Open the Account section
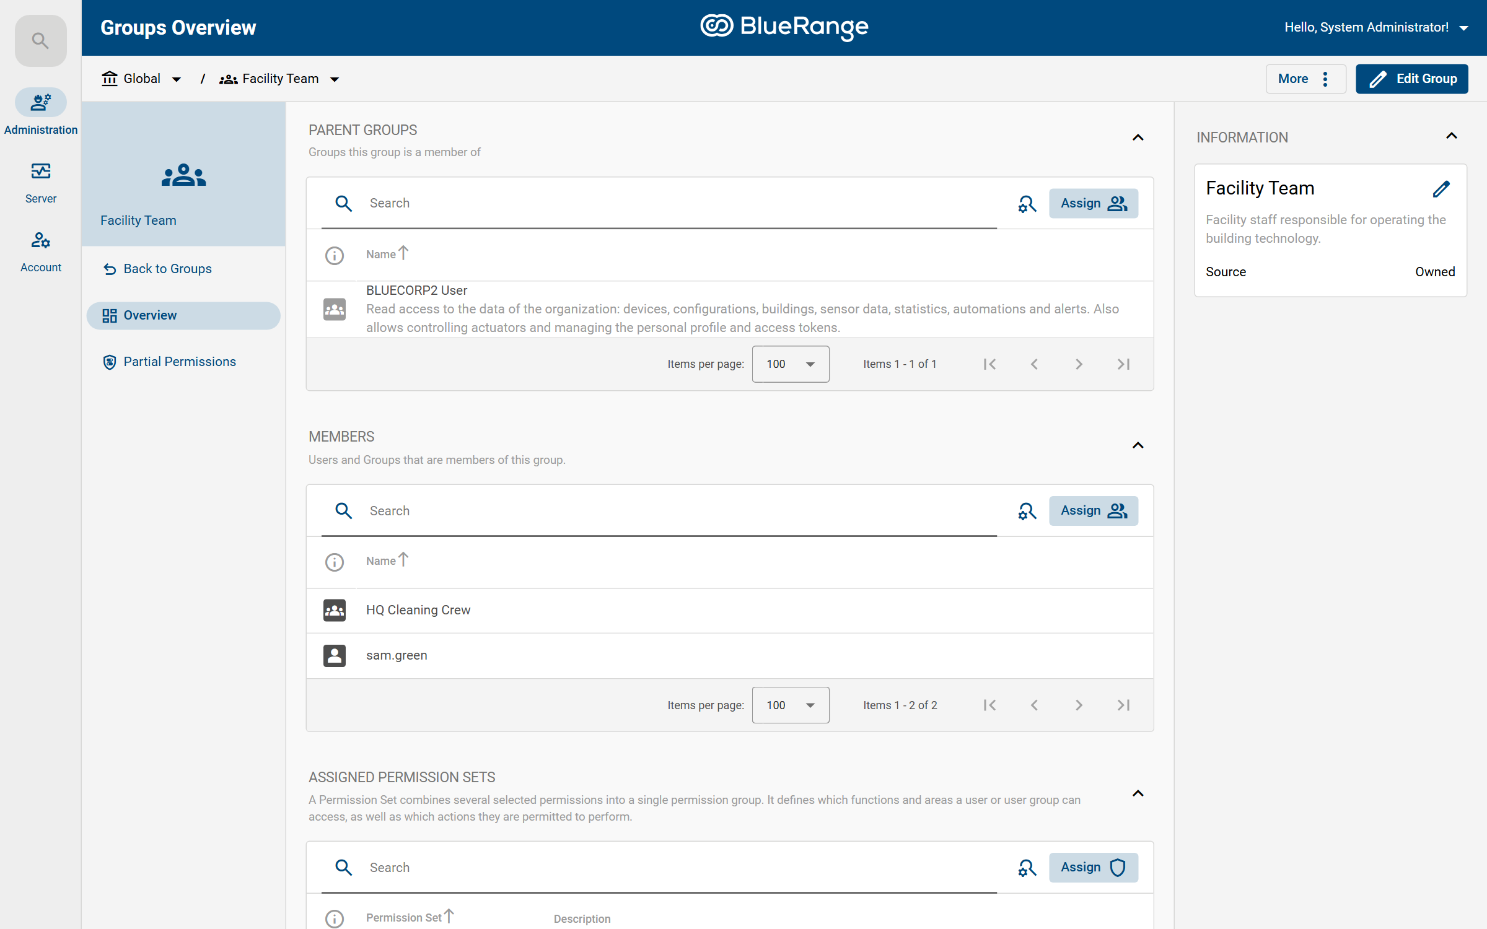The width and height of the screenshot is (1487, 929). pyautogui.click(x=41, y=251)
